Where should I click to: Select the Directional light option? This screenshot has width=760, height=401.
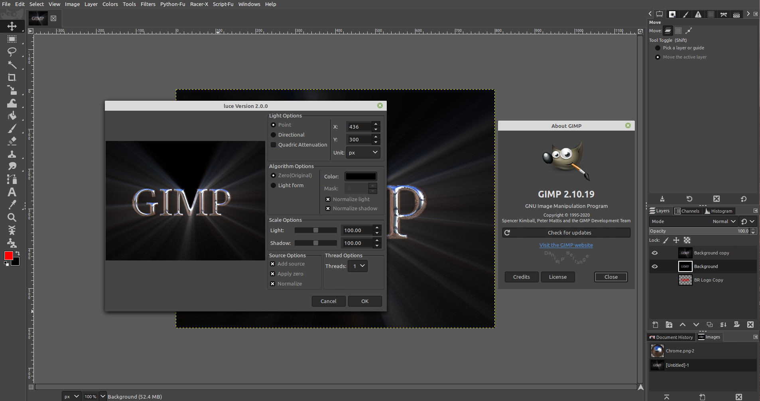click(x=287, y=135)
